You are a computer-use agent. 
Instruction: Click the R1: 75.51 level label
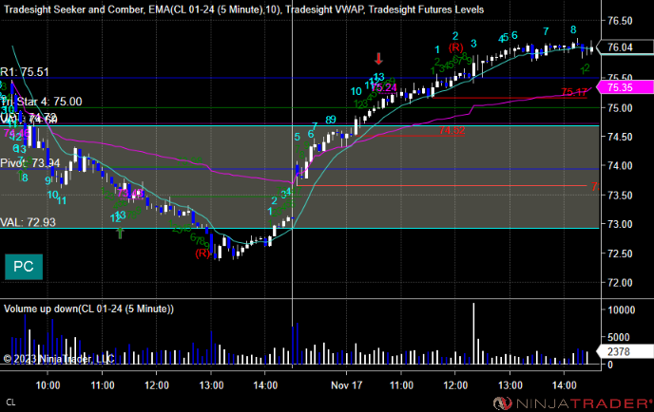pyautogui.click(x=25, y=72)
